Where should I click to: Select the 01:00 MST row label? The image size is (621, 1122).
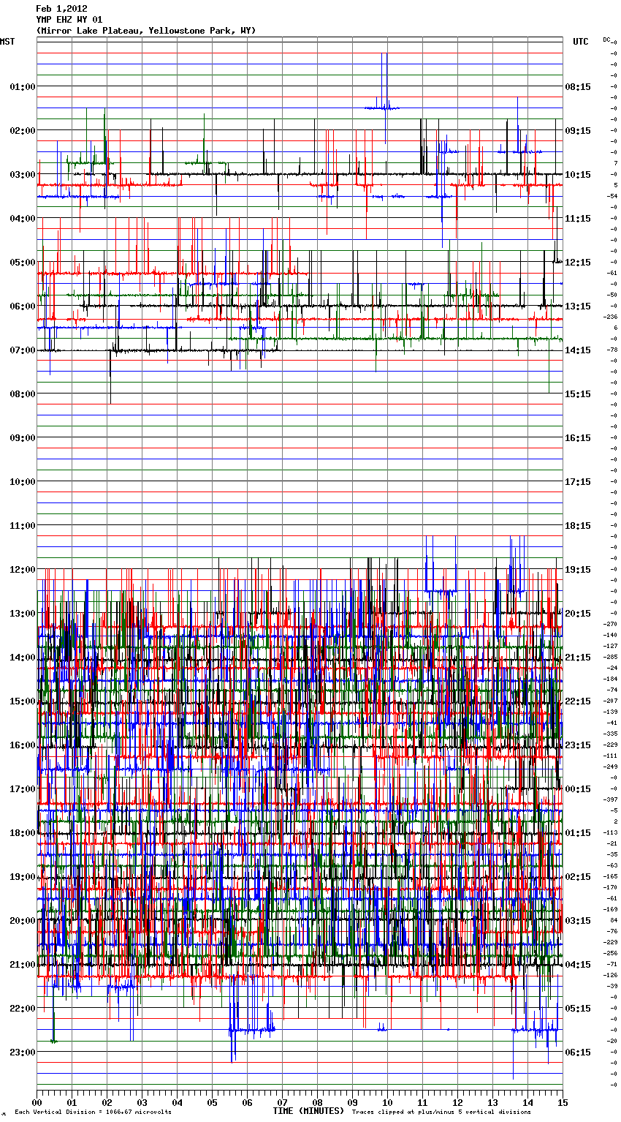pyautogui.click(x=23, y=87)
